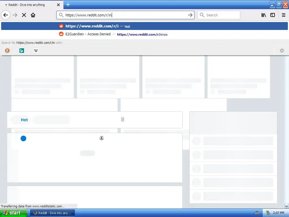This screenshot has height=217, width=289.
Task: Open the Library bookshelf icon
Action: click(264, 15)
